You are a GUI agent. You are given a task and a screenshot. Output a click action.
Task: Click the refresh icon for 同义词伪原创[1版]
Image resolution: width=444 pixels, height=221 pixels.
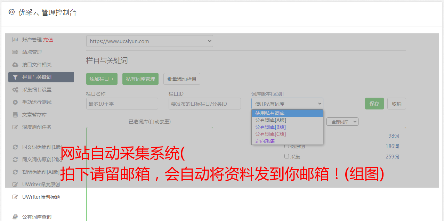click(x=15, y=147)
